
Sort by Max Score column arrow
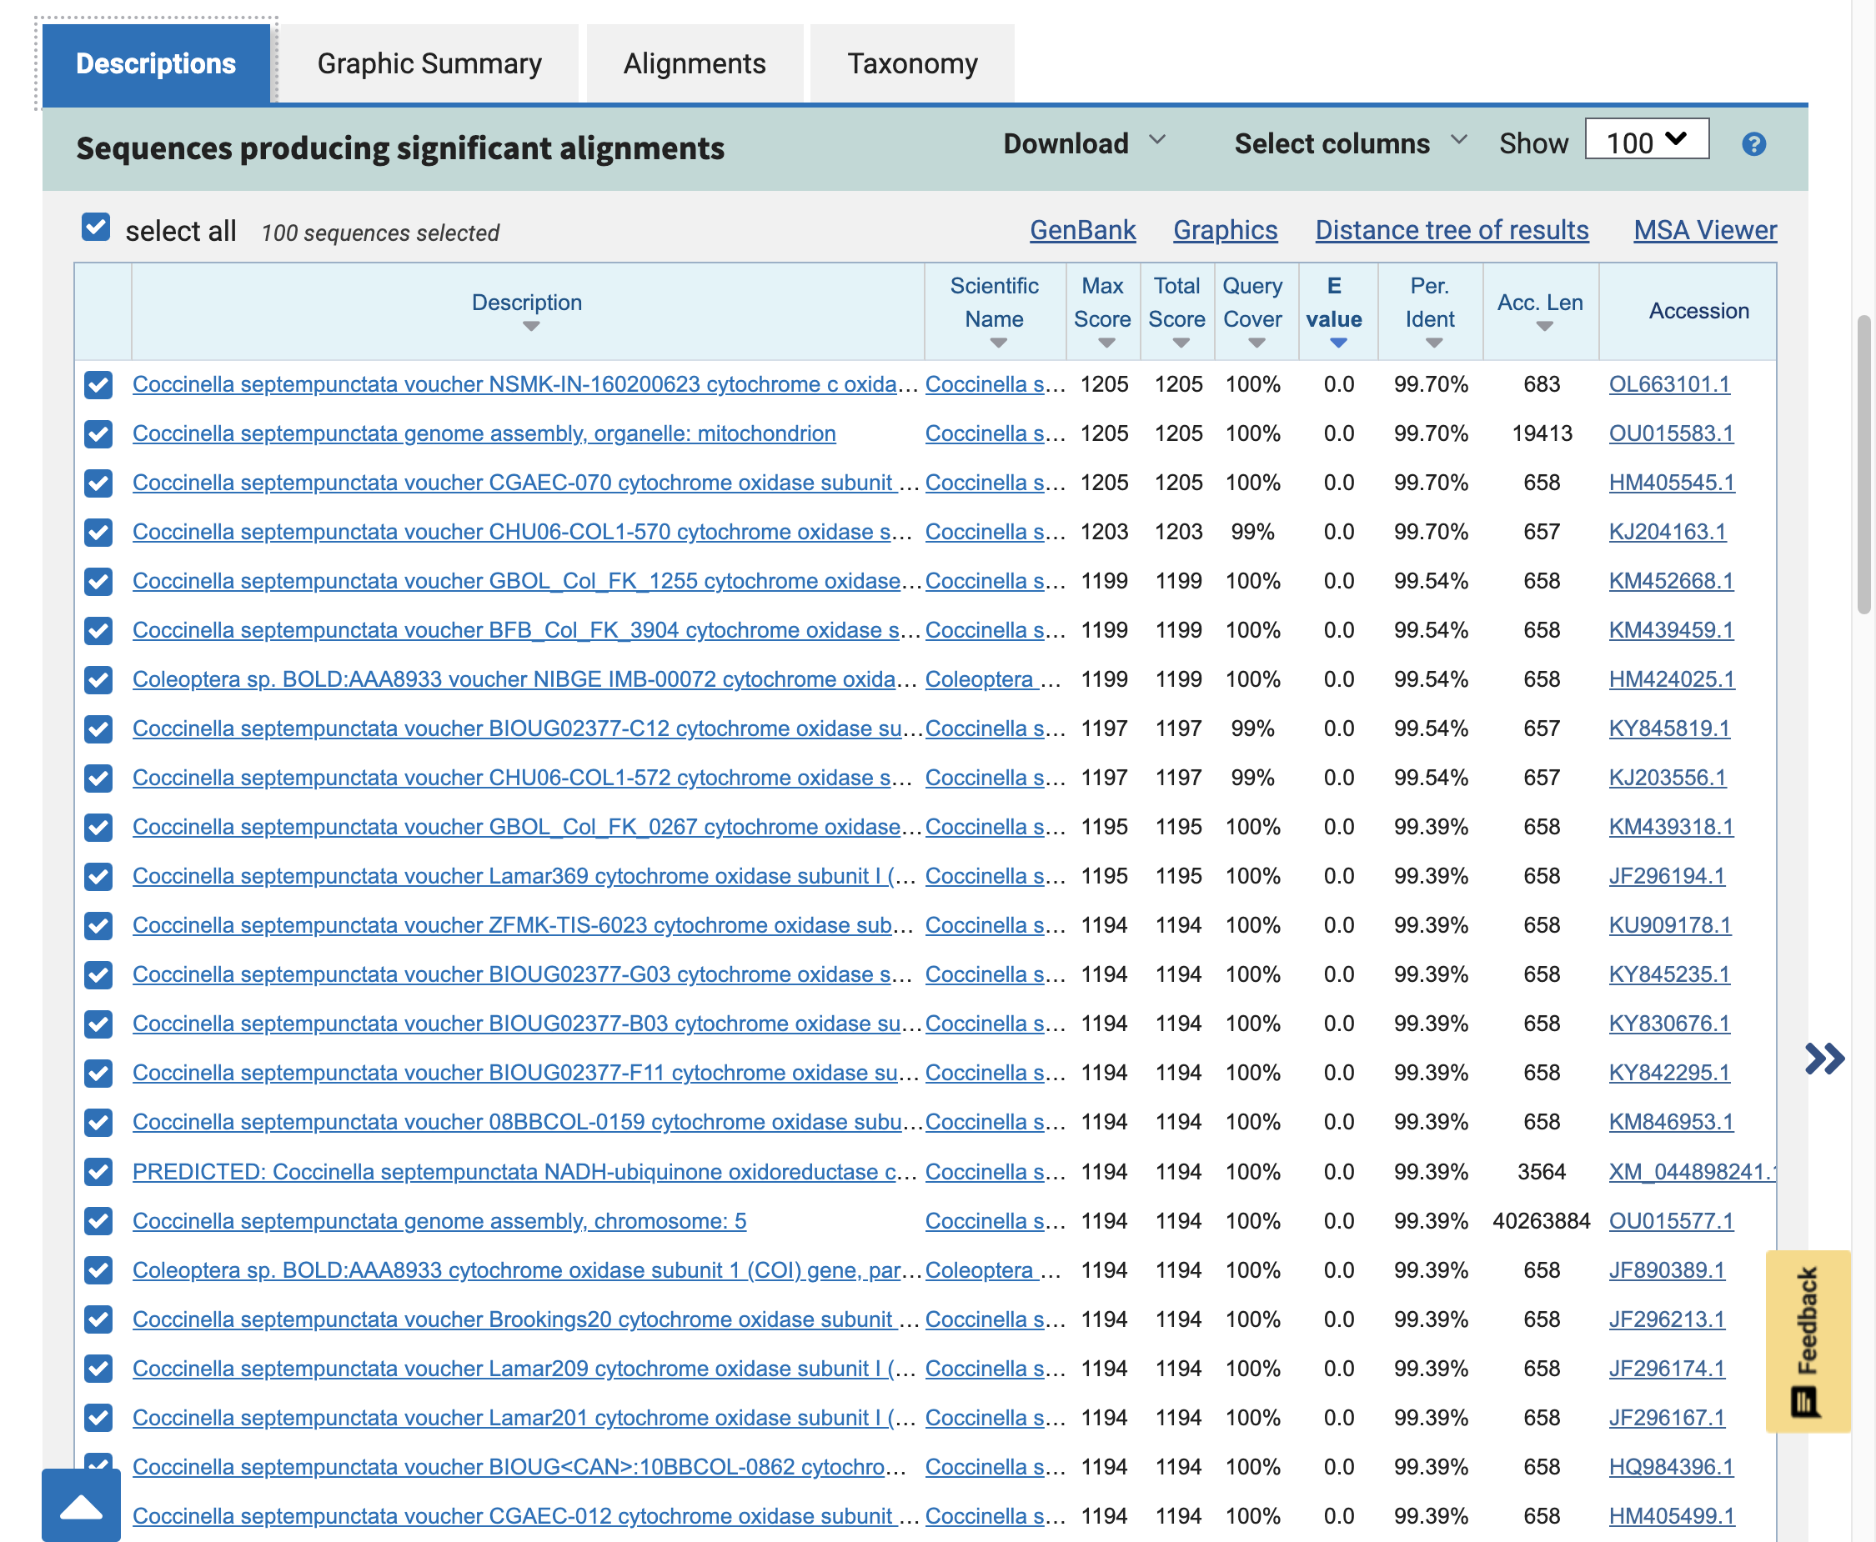1106,343
